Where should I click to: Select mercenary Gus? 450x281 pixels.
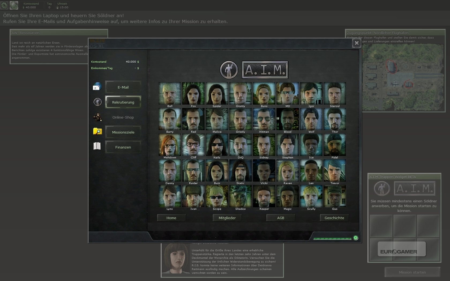pos(335,196)
